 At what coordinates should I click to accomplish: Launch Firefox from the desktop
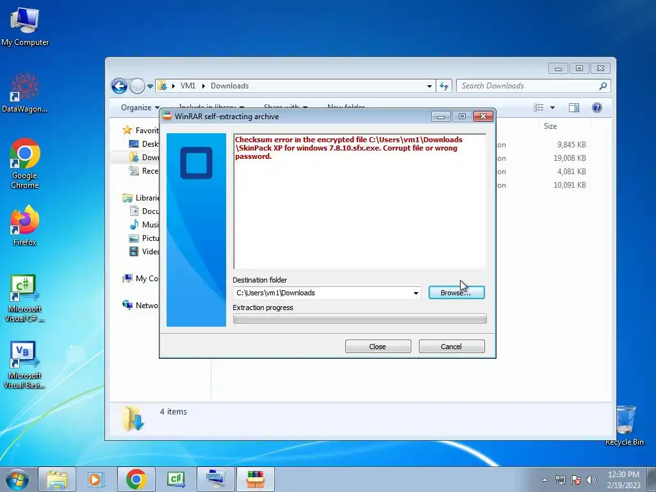25,225
